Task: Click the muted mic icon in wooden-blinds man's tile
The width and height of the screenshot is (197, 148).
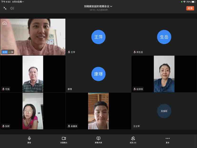Action: (69, 126)
